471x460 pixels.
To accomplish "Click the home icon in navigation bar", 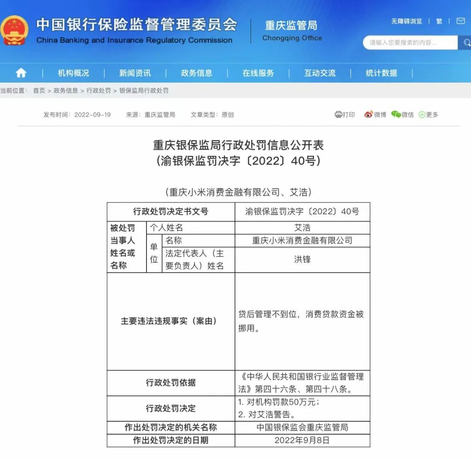I will pyautogui.click(x=21, y=73).
